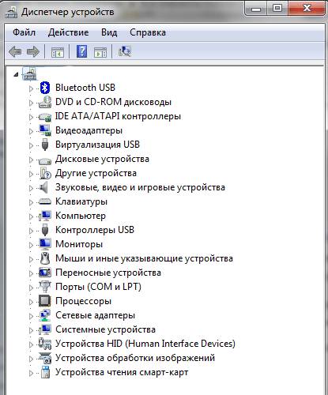
Task: Click the Звуковые устройства speaker icon
Action: (44, 187)
